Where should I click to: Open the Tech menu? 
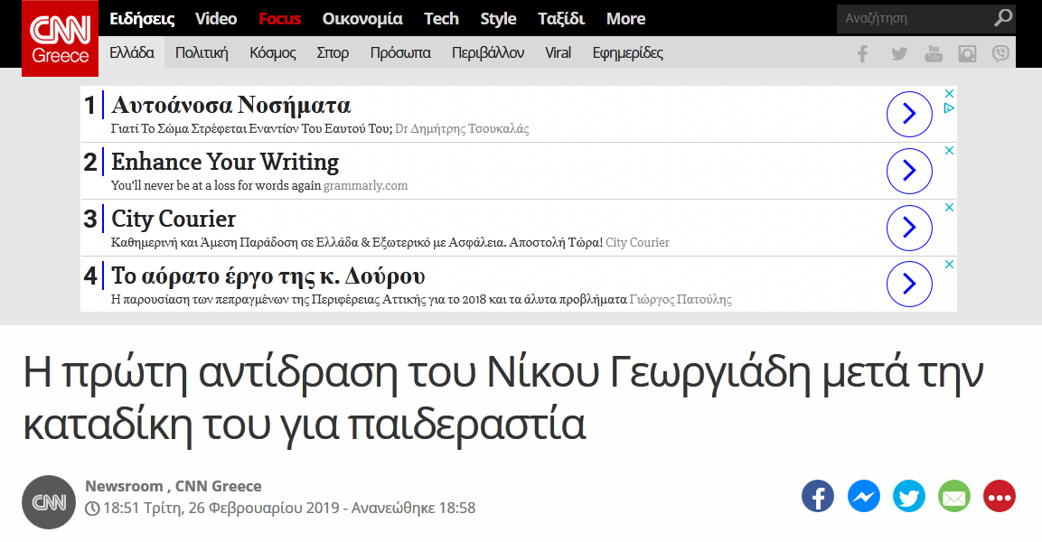tap(441, 19)
